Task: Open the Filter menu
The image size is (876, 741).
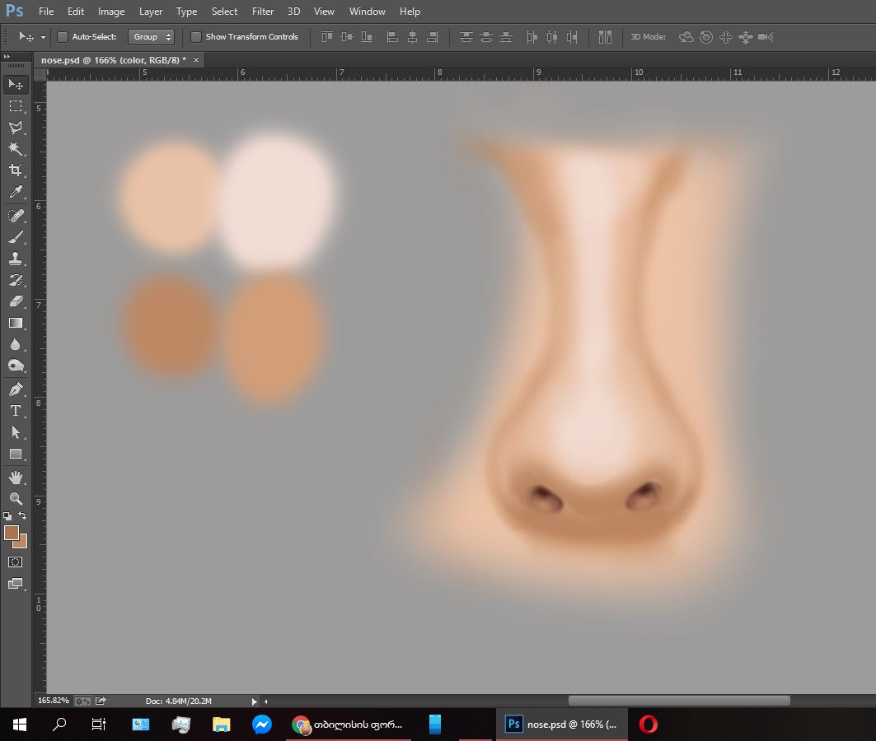Action: click(263, 12)
